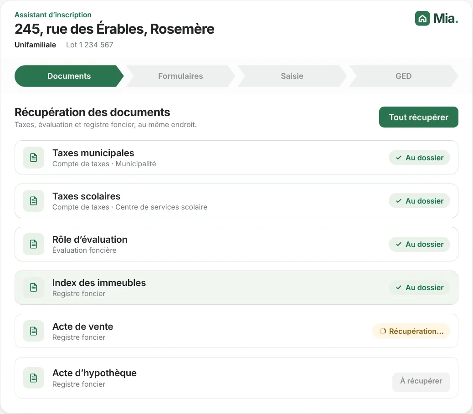
Task: Click Au dossier badge for Taxes municipales
Action: point(419,158)
